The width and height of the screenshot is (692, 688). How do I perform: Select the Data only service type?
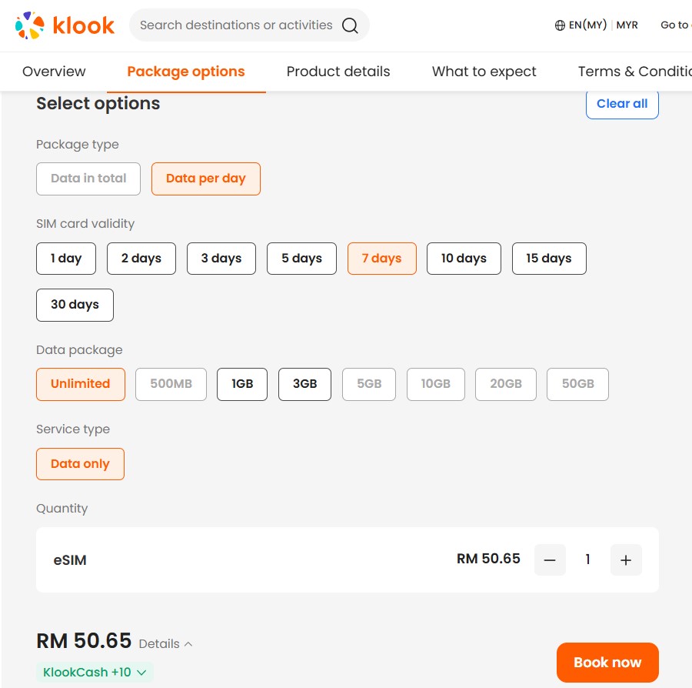click(80, 463)
